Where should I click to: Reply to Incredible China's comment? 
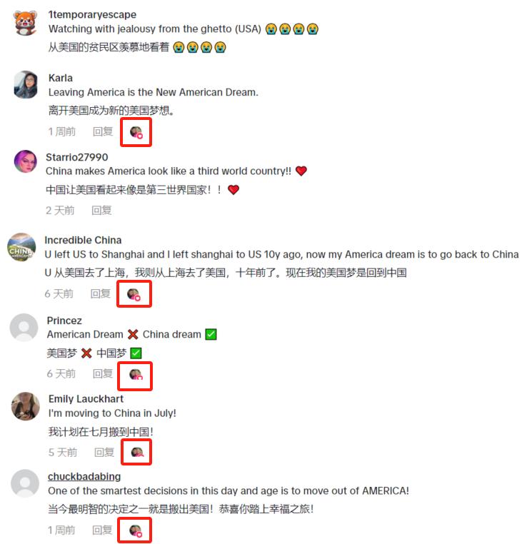coord(100,293)
